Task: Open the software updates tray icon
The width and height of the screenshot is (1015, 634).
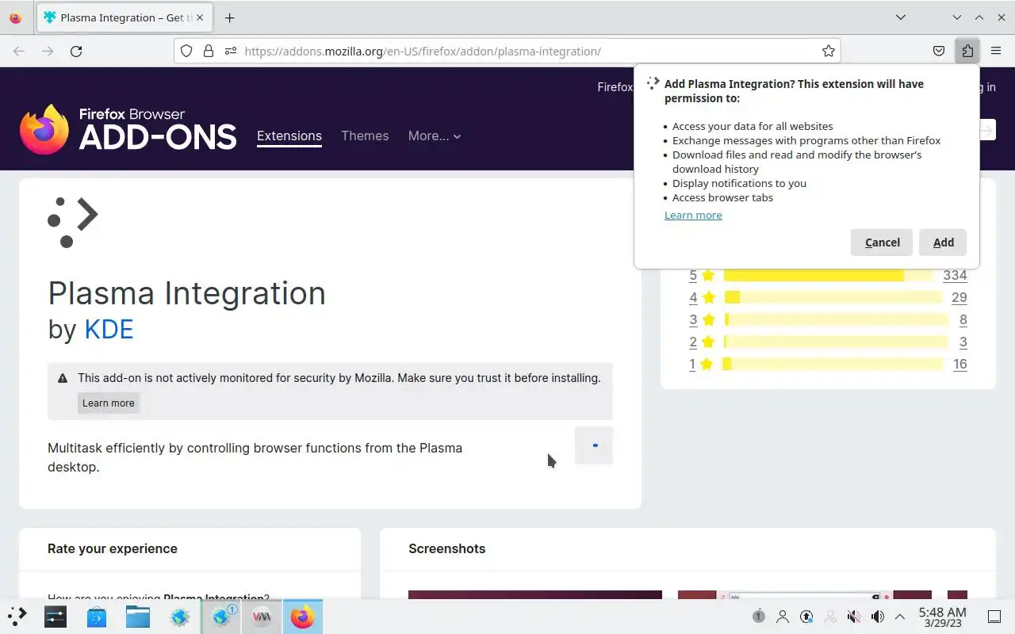Action: pos(806,616)
